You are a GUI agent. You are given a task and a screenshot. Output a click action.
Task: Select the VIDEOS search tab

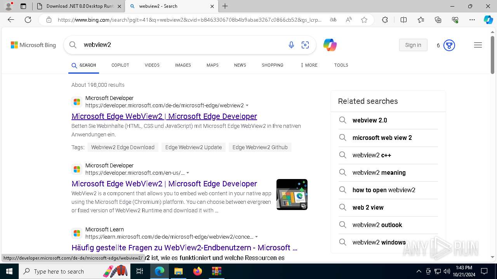[x=152, y=65]
